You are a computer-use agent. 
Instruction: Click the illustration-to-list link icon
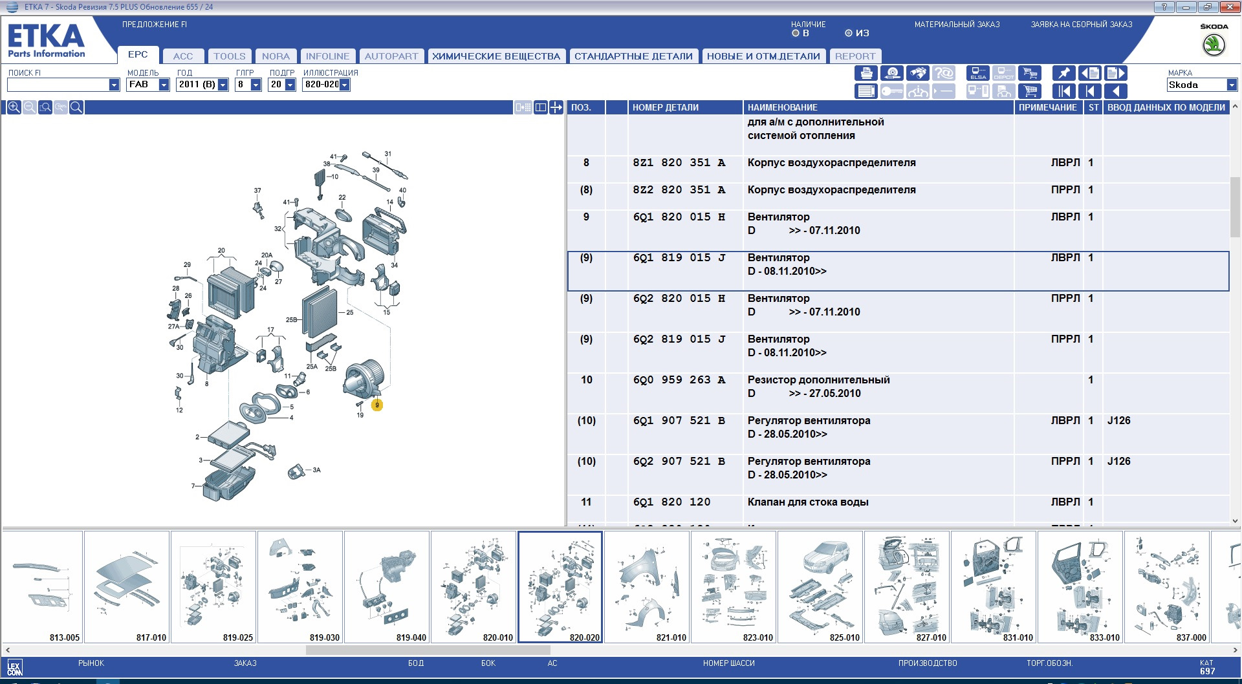pyautogui.click(x=523, y=107)
